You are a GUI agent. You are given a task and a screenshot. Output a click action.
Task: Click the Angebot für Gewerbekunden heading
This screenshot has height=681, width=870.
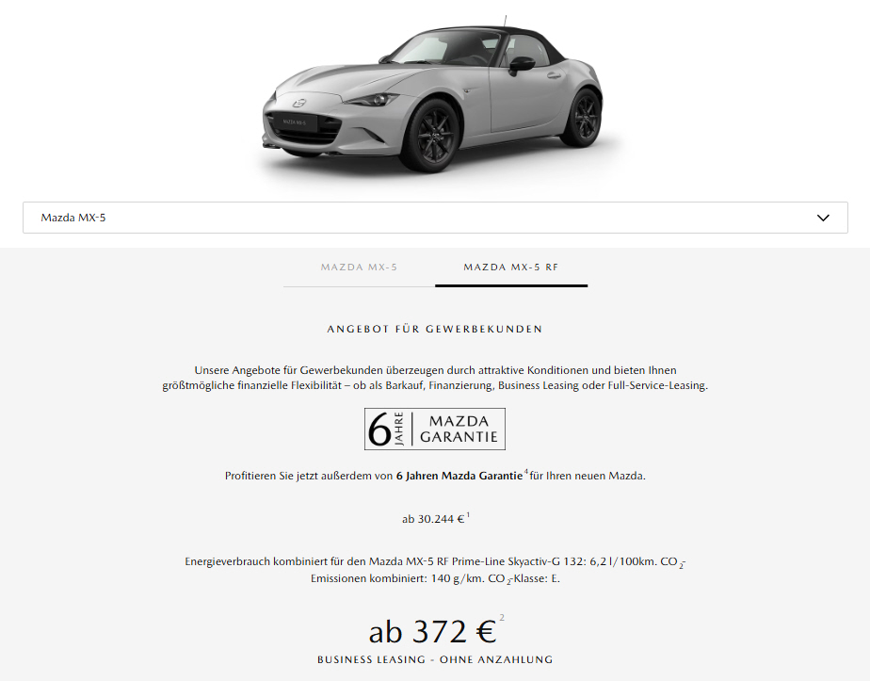(x=435, y=329)
